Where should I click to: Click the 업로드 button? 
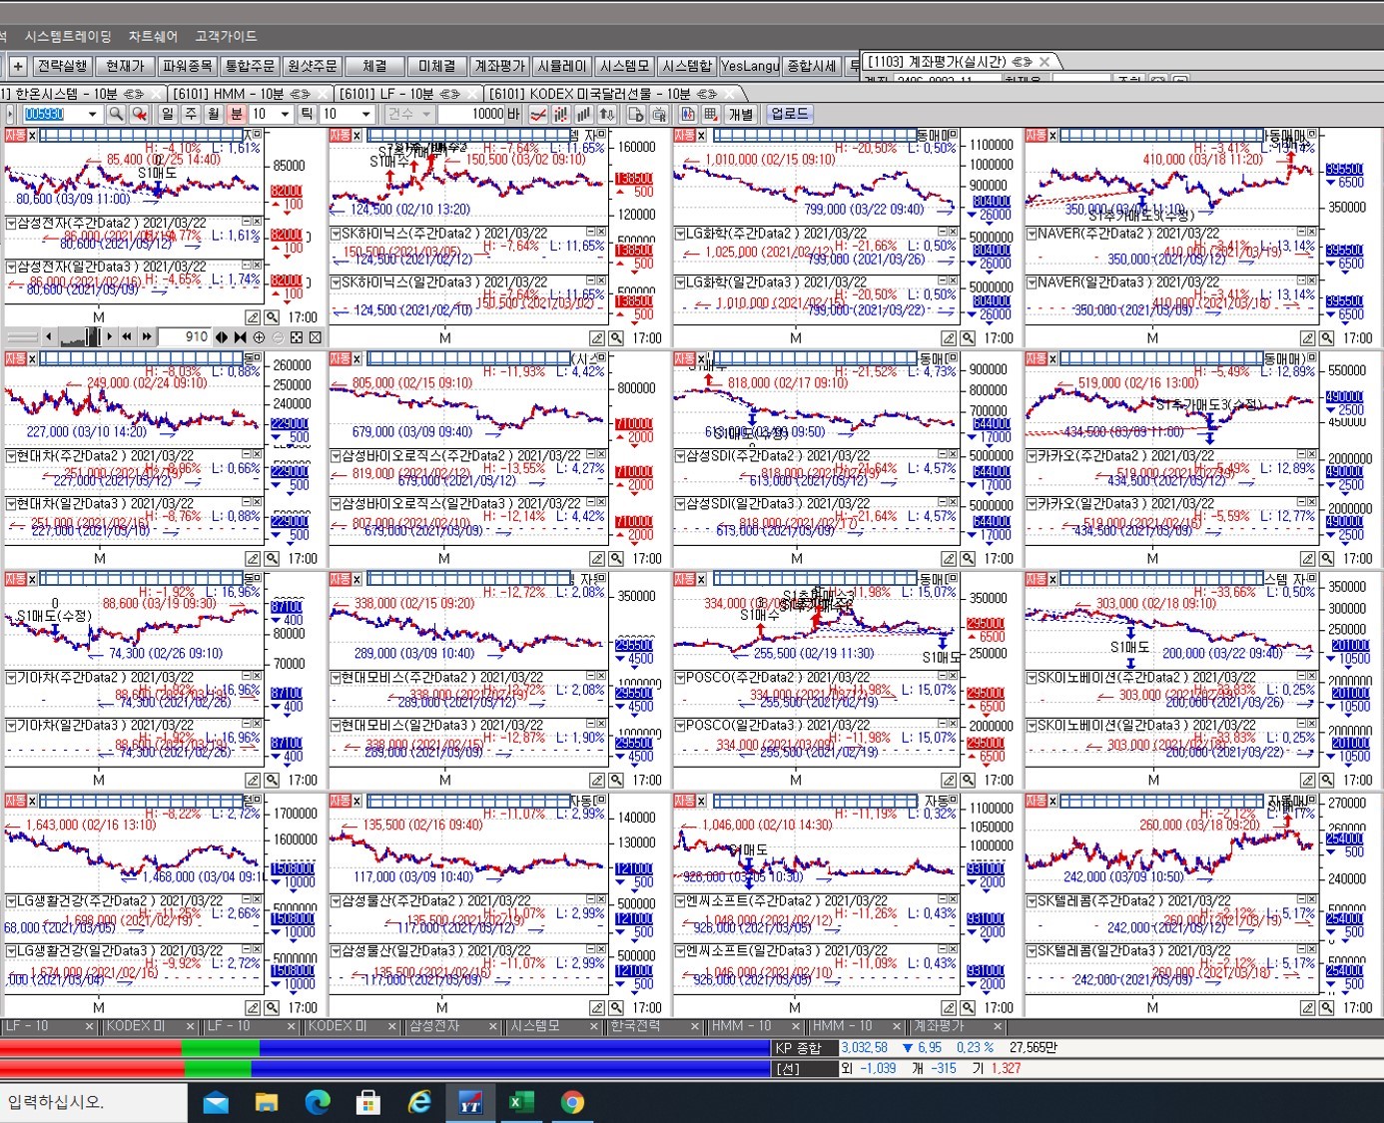point(789,114)
